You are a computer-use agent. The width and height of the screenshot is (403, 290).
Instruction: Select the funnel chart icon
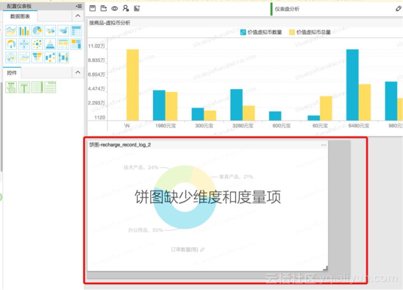pyautogui.click(x=38, y=58)
